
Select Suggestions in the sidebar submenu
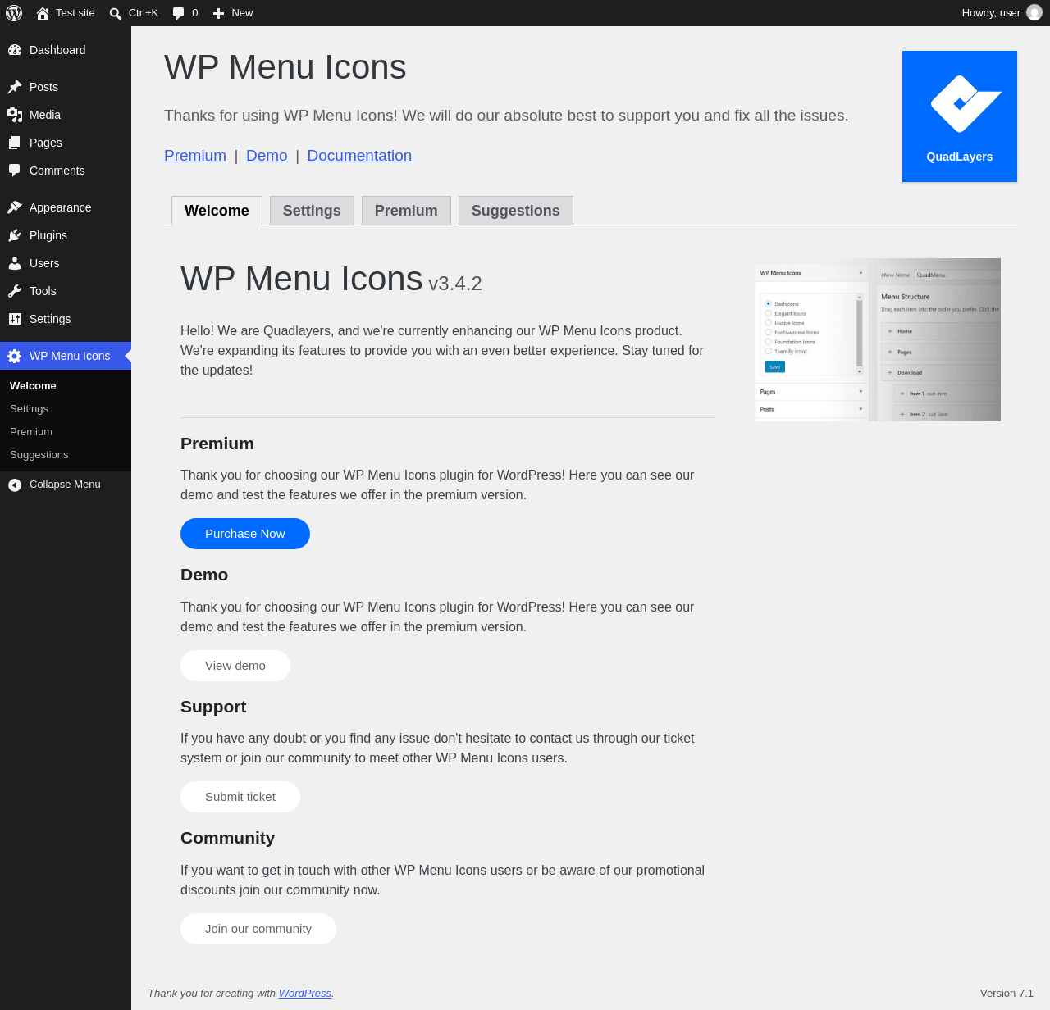66,455
